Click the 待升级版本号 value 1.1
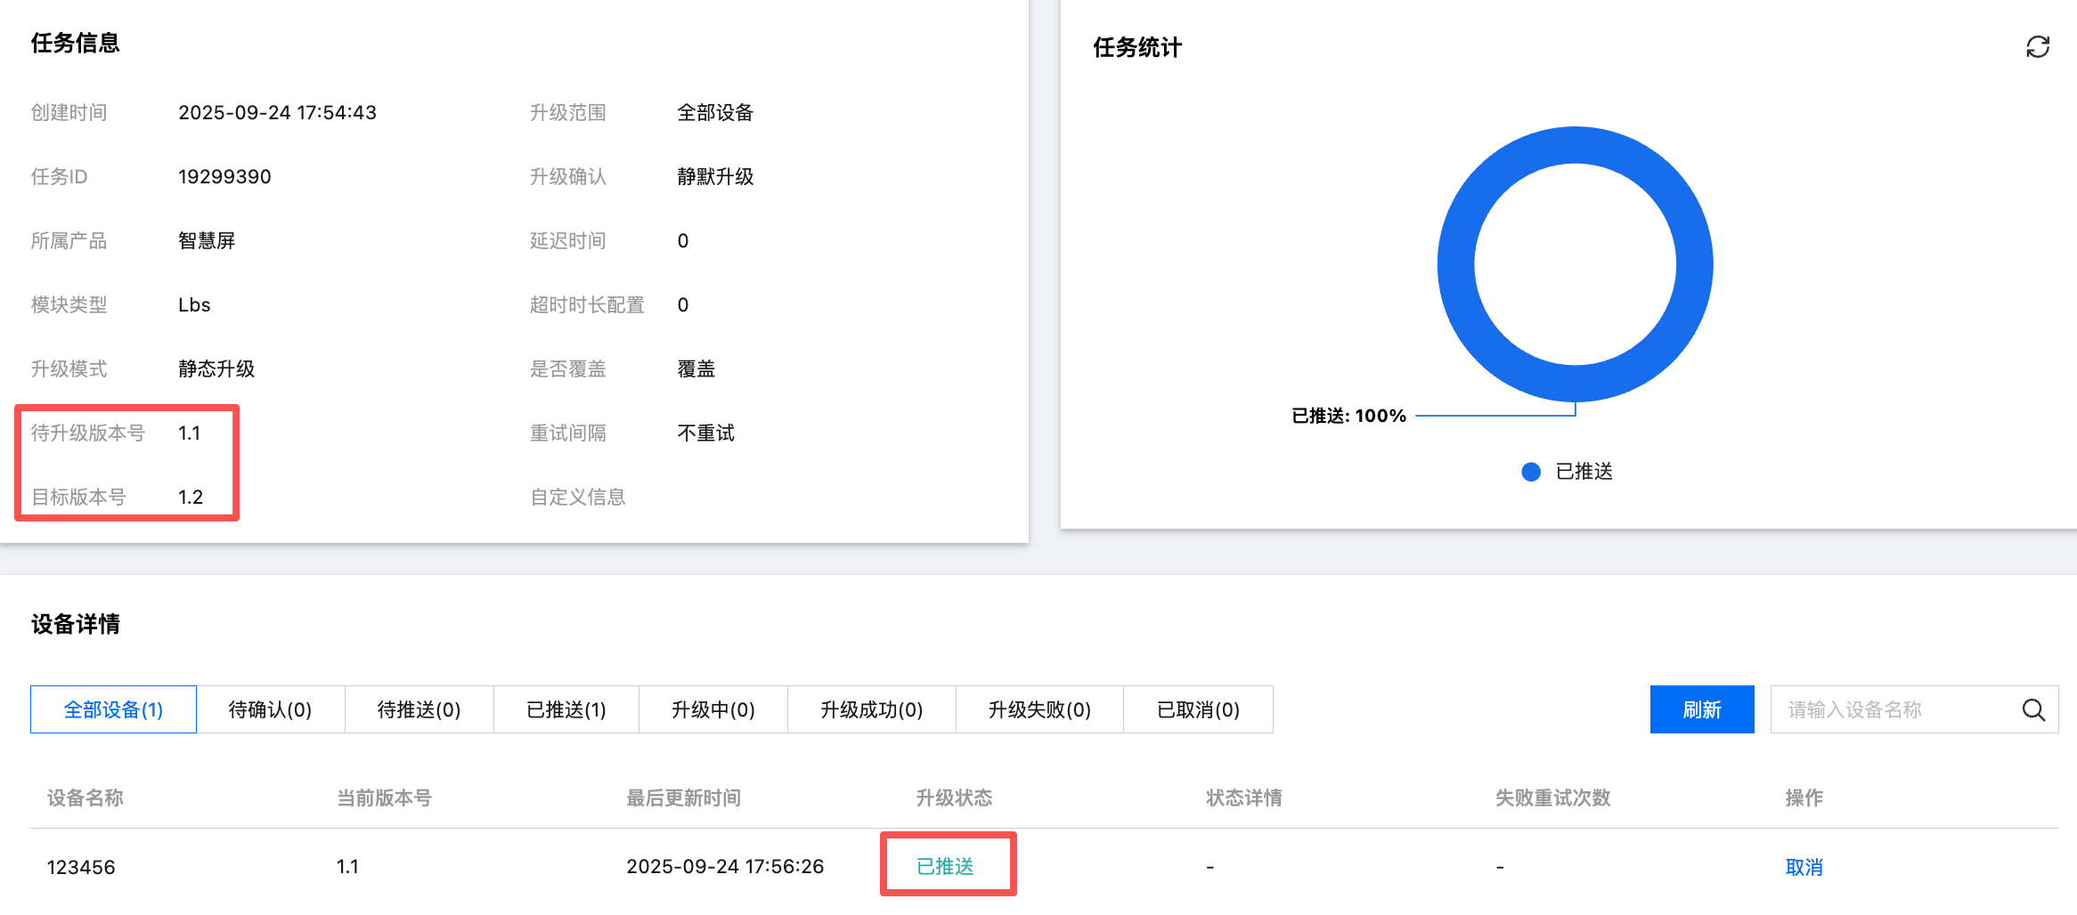 pos(189,433)
